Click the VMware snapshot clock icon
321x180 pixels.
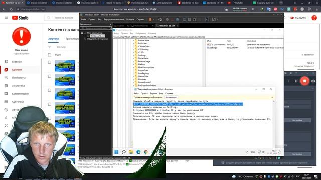pyautogui.click(x=167, y=20)
